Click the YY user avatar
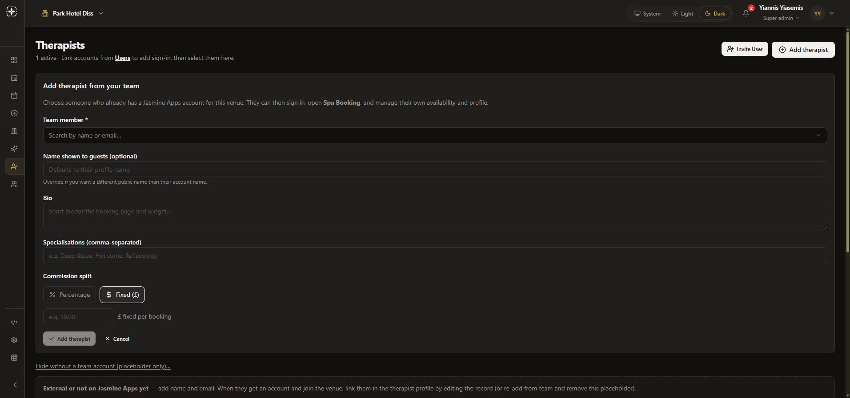 [x=817, y=13]
